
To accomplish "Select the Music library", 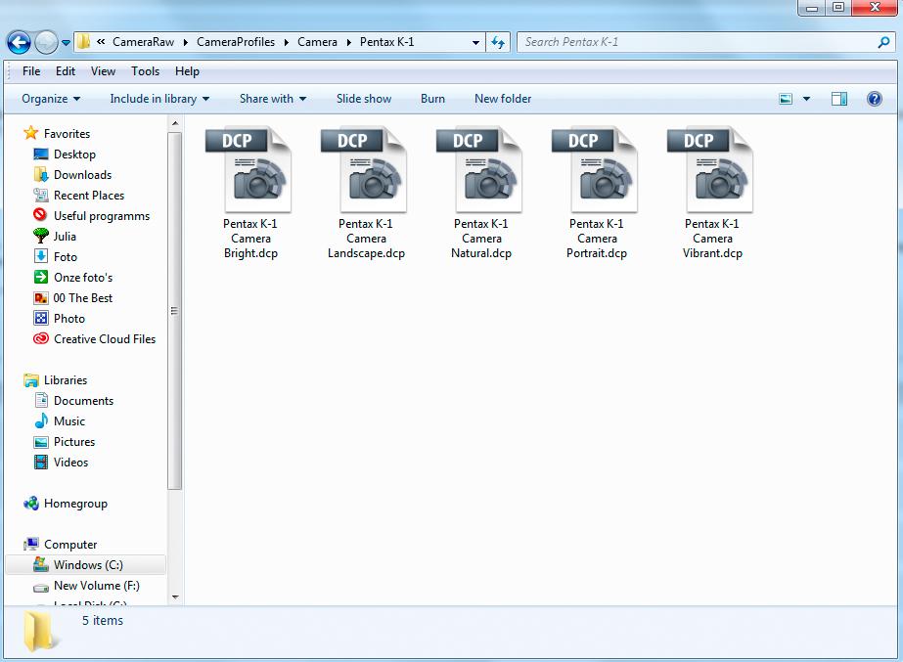I will [x=60, y=421].
